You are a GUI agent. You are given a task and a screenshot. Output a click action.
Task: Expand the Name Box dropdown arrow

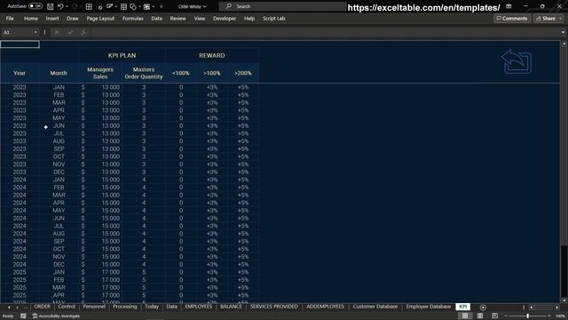tap(35, 32)
